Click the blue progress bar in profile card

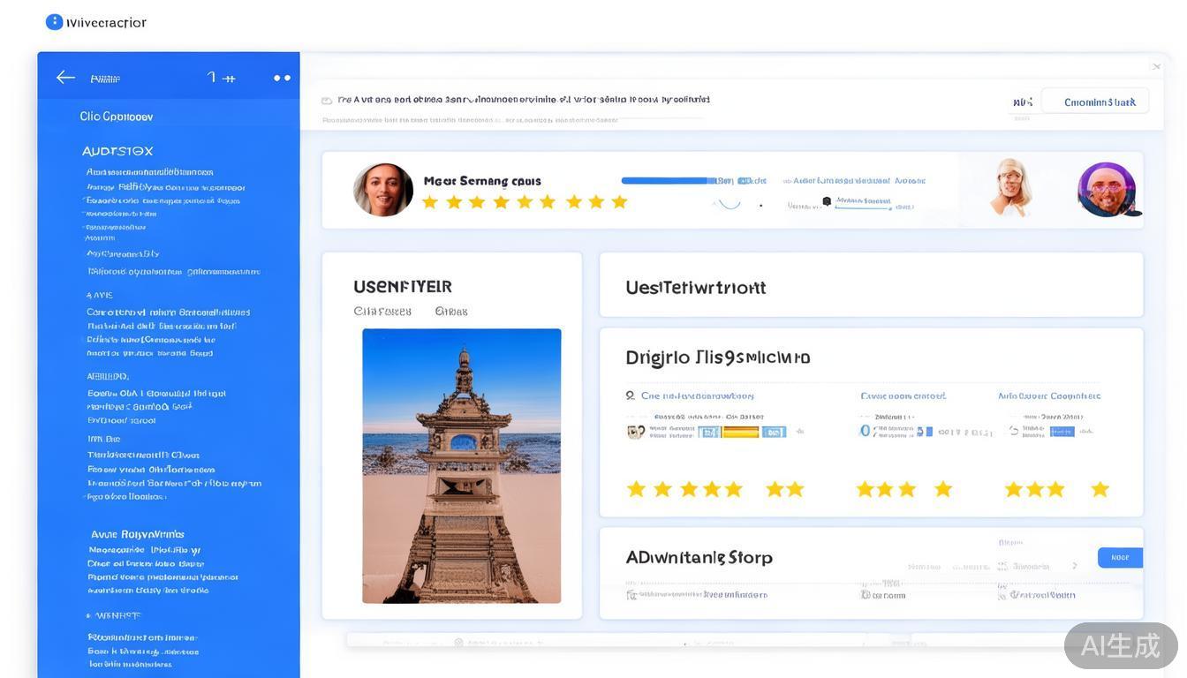click(668, 180)
